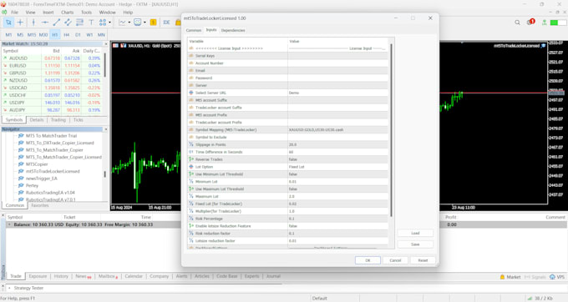Click Cancel button in dialog
Viewport: 568px width, 302px height.
395,260
